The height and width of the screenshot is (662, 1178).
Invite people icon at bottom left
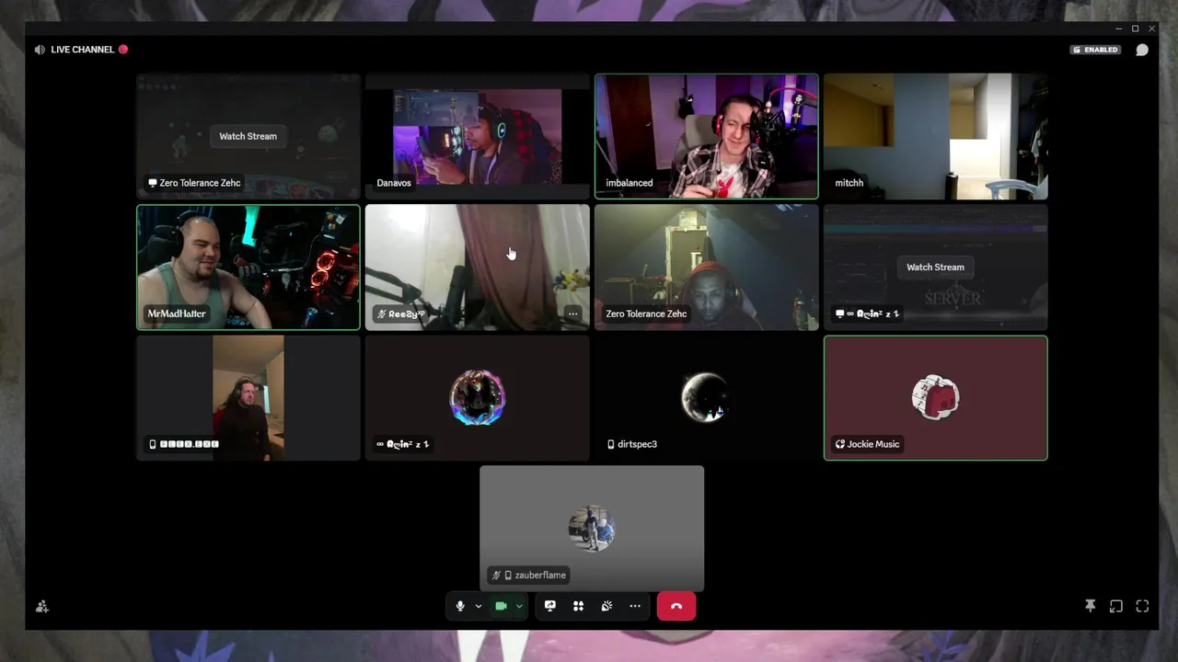tap(41, 606)
